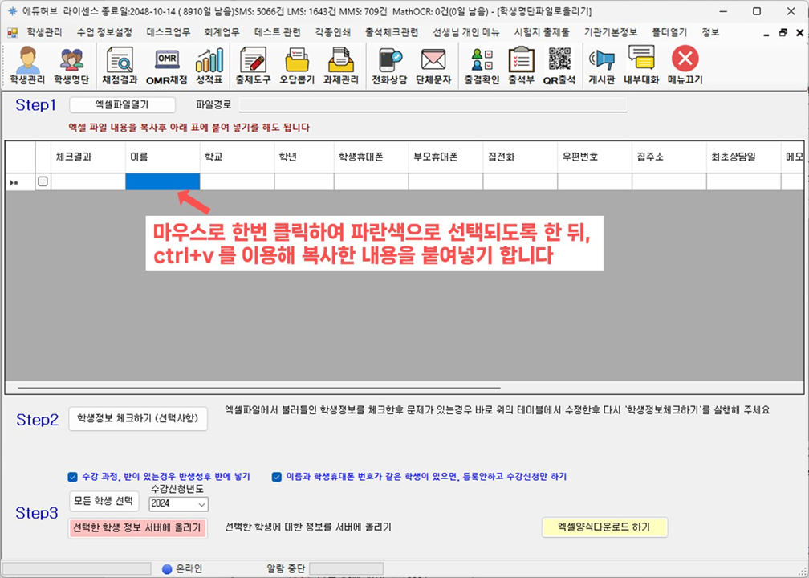The height and width of the screenshot is (578, 809).
Task: Toggle 이름과 학생휴대폰 번호가 같은 학생 checkbox
Action: pos(277,476)
